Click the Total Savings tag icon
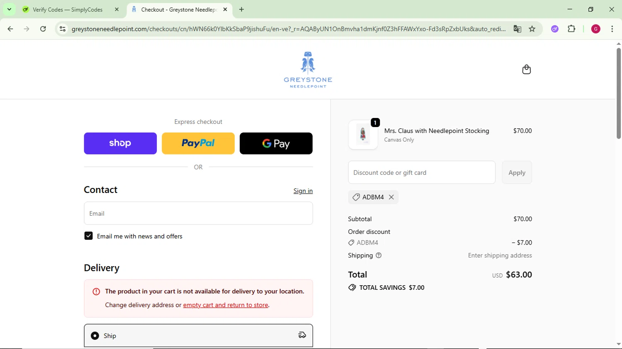The height and width of the screenshot is (349, 622). pos(352,288)
